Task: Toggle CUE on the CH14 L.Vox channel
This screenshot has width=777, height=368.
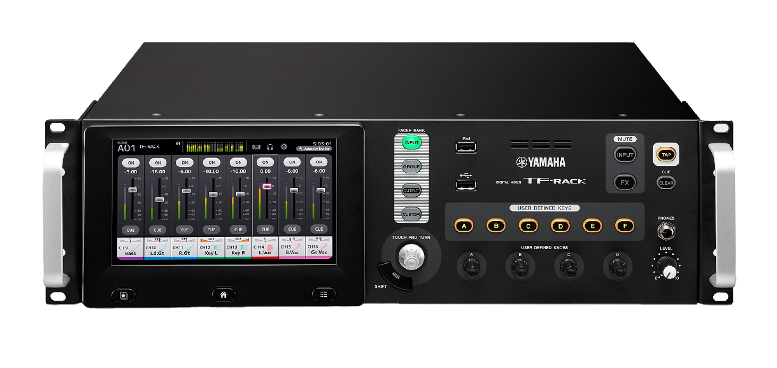Action: [265, 230]
